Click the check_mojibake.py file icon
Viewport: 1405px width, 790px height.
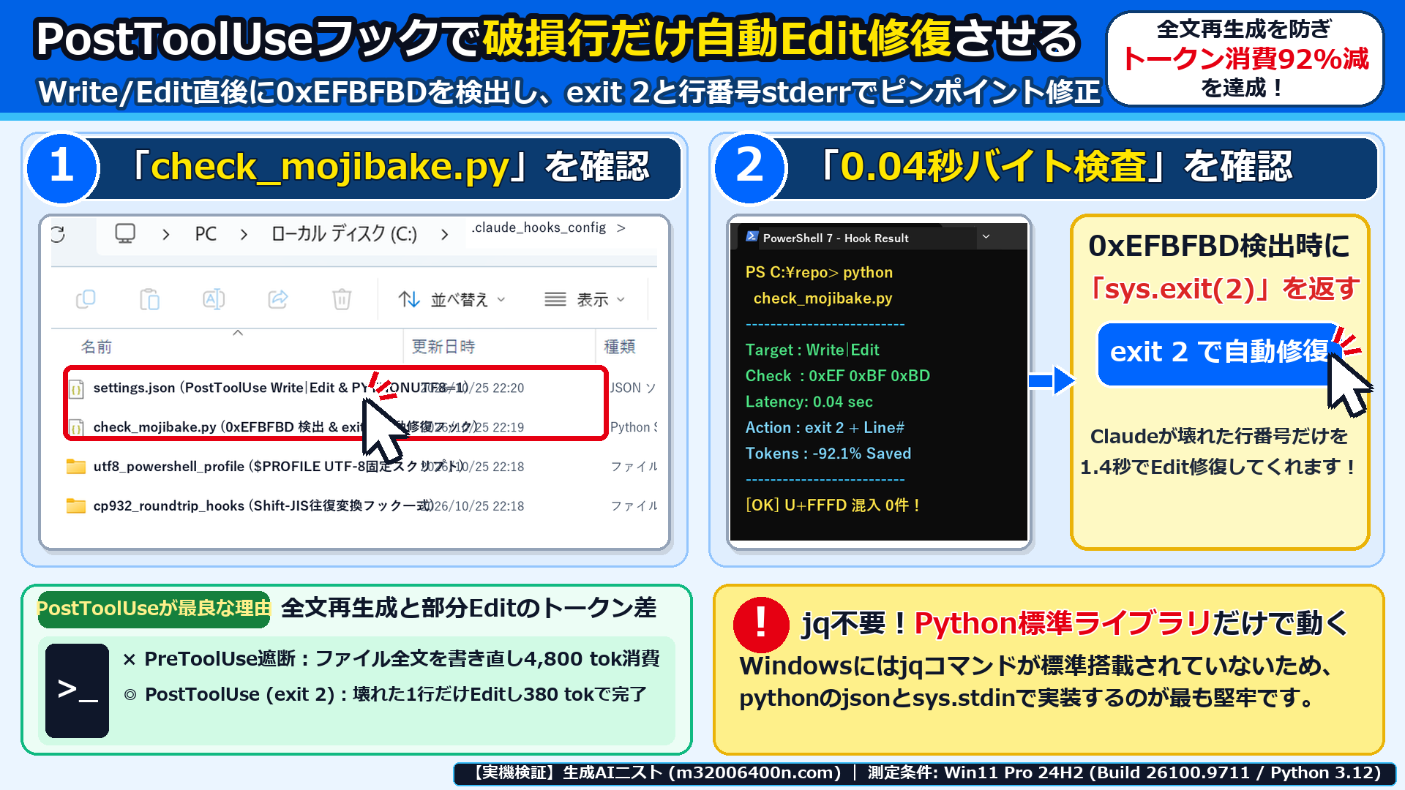coord(75,427)
